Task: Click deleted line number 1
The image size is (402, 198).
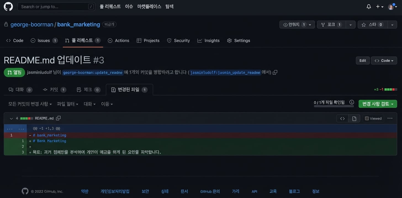Action: coord(11,135)
